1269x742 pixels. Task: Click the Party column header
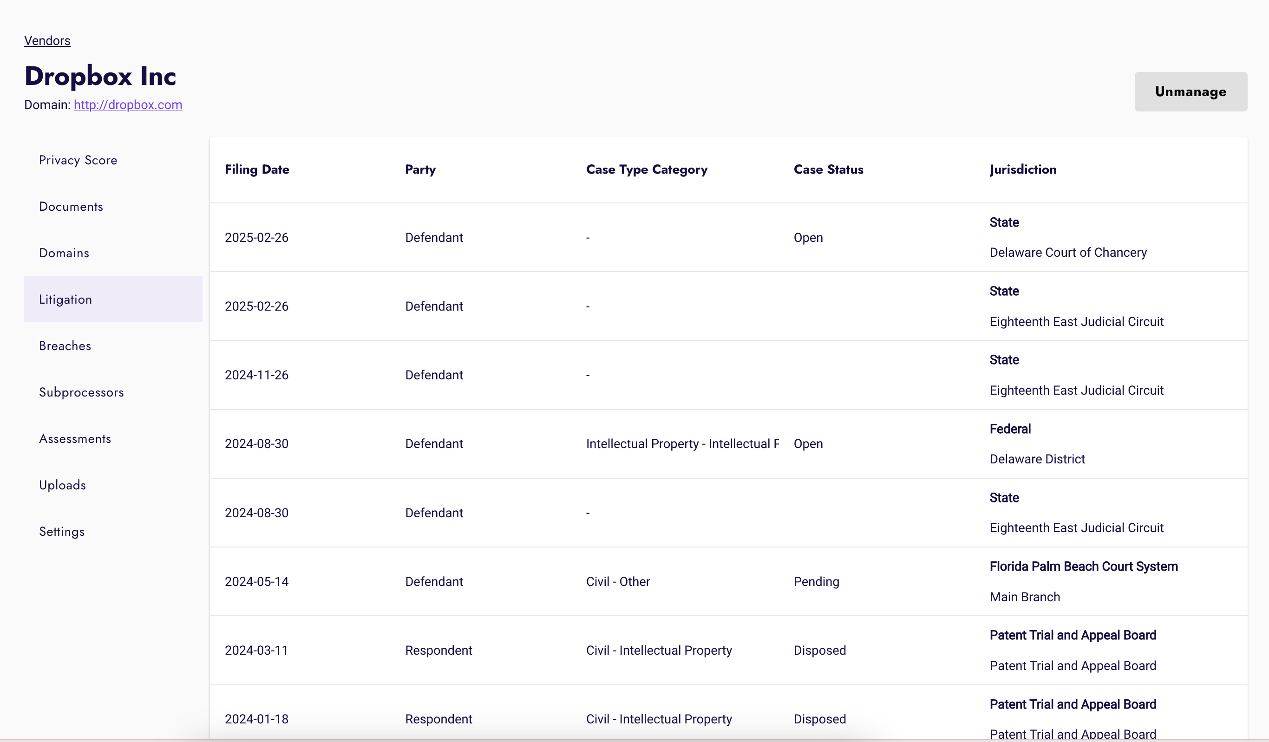tap(420, 169)
